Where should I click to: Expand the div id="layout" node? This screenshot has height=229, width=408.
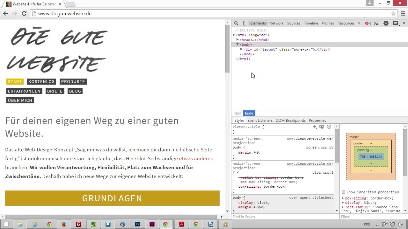pyautogui.click(x=241, y=49)
